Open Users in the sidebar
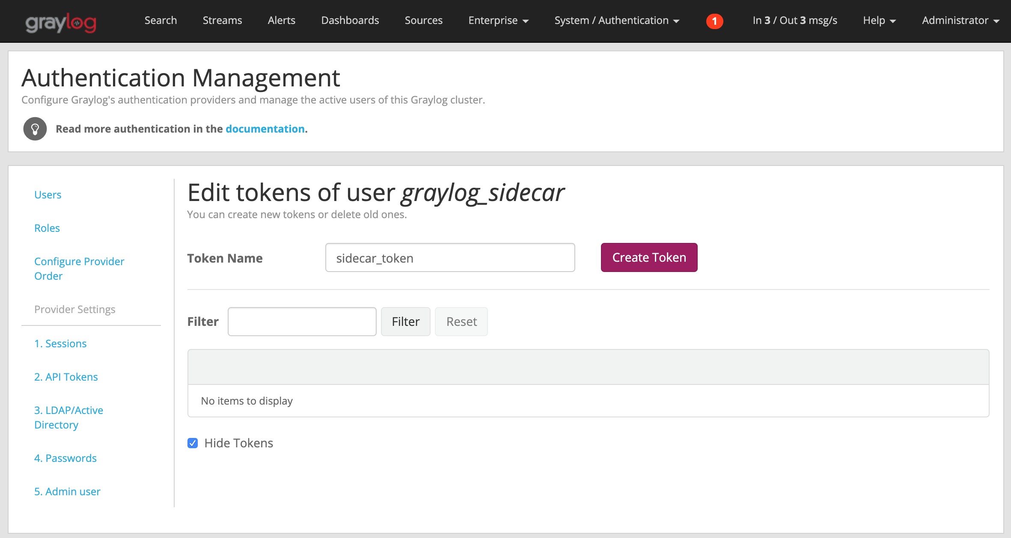 click(48, 195)
